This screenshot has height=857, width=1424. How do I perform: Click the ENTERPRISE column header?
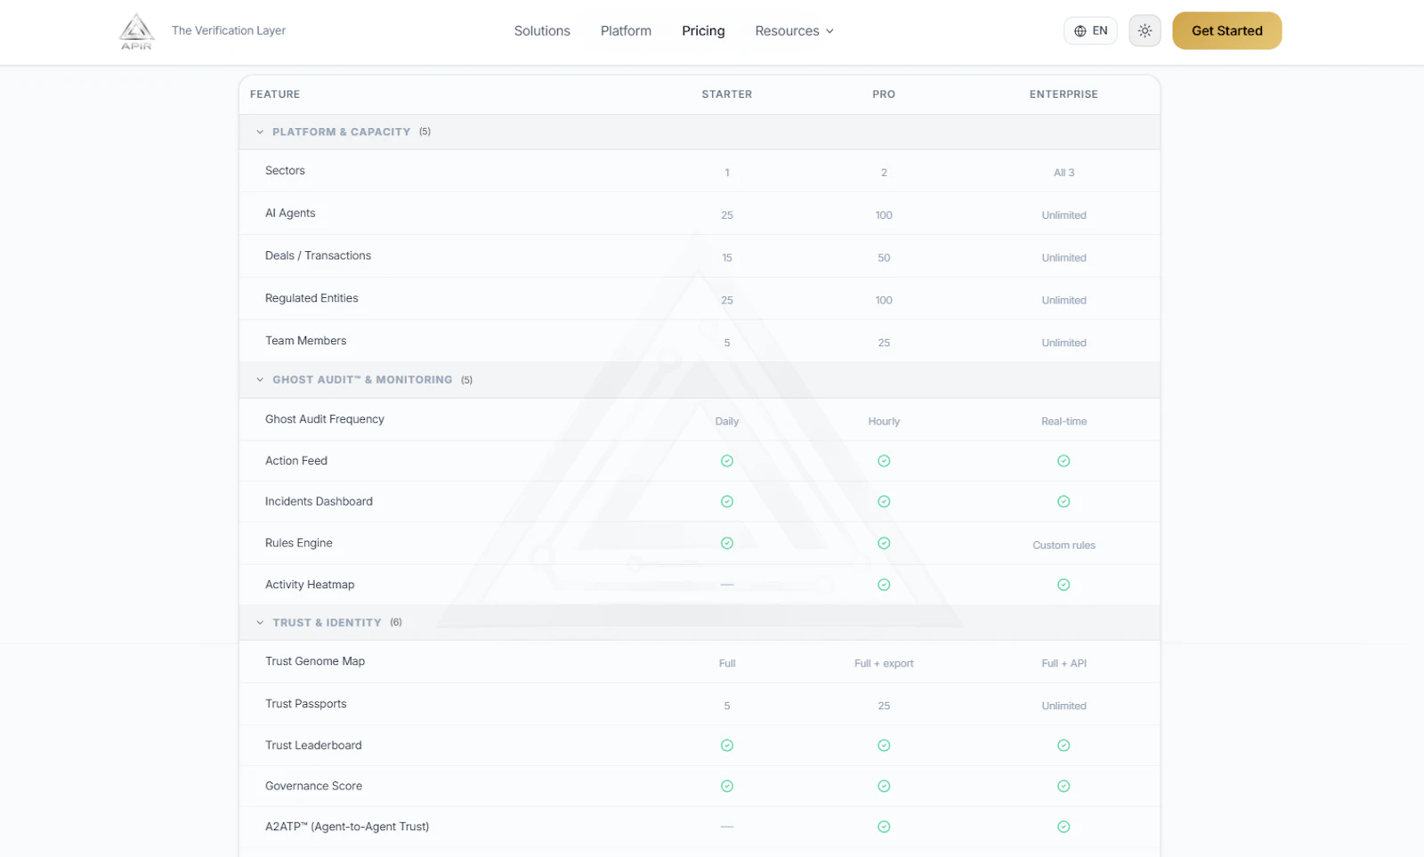tap(1064, 94)
